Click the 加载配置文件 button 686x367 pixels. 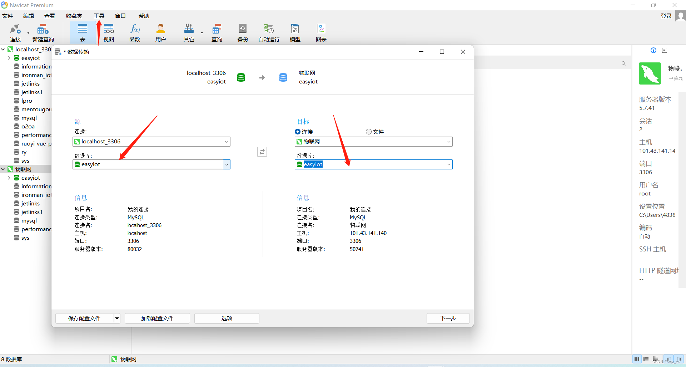coord(157,318)
